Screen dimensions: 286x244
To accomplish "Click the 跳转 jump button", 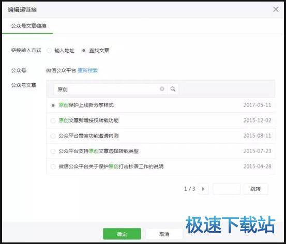I will [255, 189].
